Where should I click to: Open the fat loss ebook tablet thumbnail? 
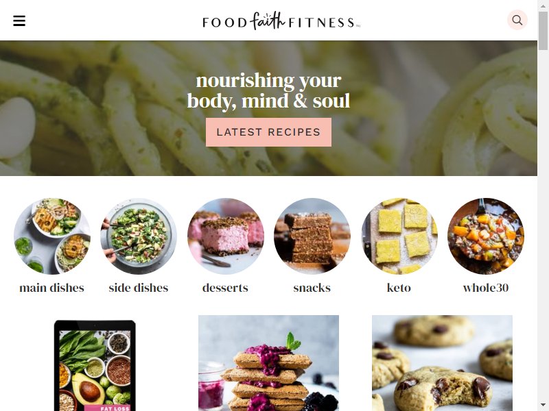pos(95,365)
